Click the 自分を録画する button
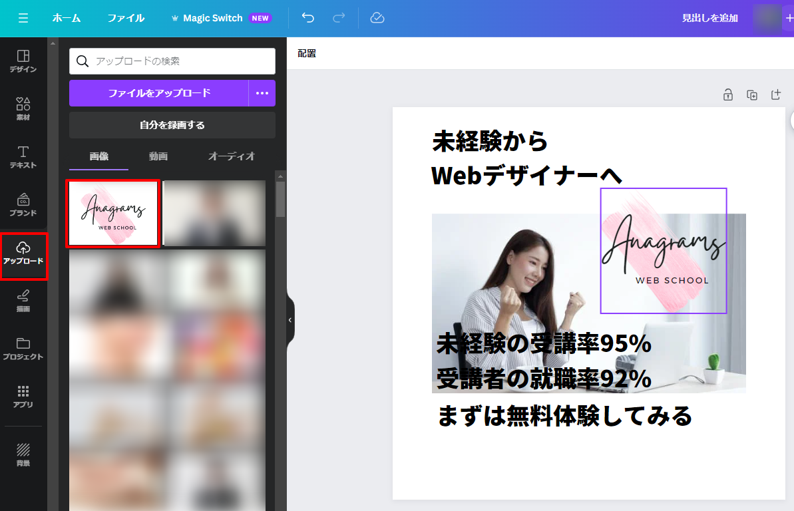The width and height of the screenshot is (794, 511). tap(172, 125)
